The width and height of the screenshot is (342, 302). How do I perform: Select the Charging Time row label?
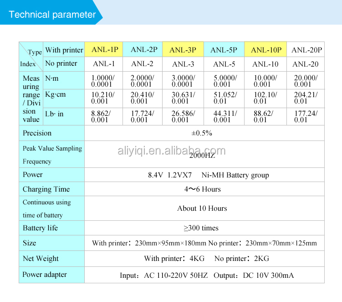pos(46,189)
